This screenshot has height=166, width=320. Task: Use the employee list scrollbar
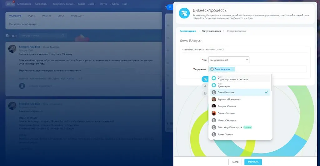tap(271, 82)
